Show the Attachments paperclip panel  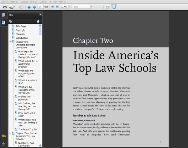pyautogui.click(x=3, y=144)
